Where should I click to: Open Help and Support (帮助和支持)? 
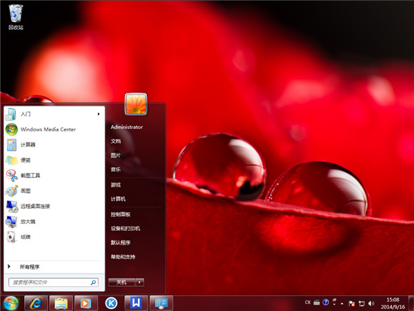124,256
